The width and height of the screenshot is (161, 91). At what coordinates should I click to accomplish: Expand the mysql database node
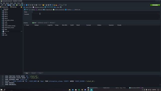pyautogui.click(x=2, y=24)
